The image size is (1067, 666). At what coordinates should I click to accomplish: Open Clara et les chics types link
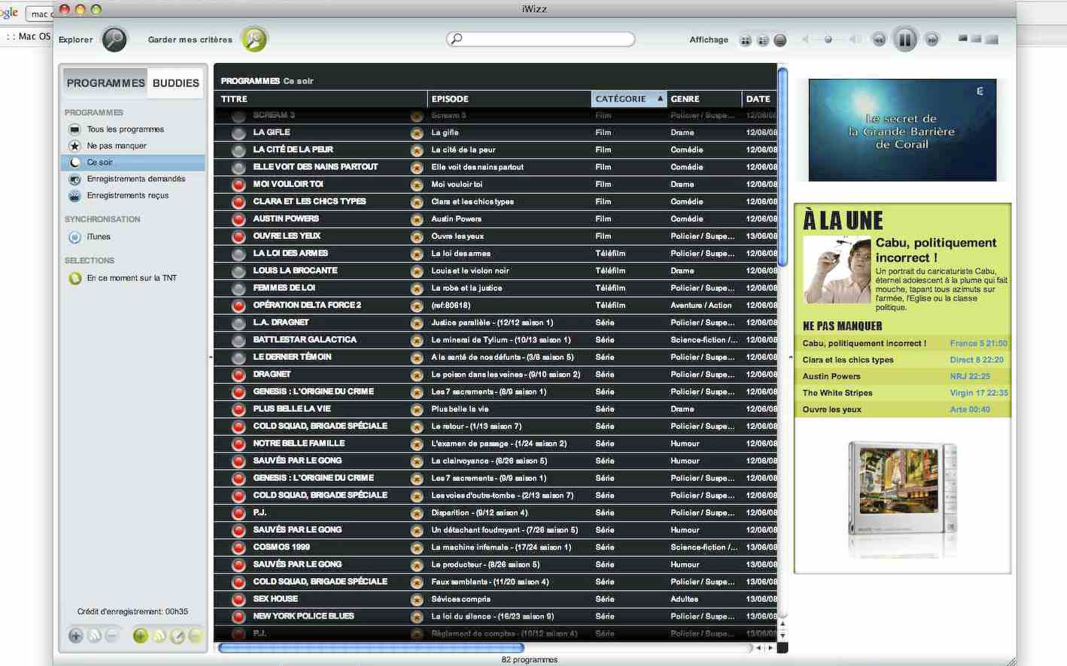point(904,360)
